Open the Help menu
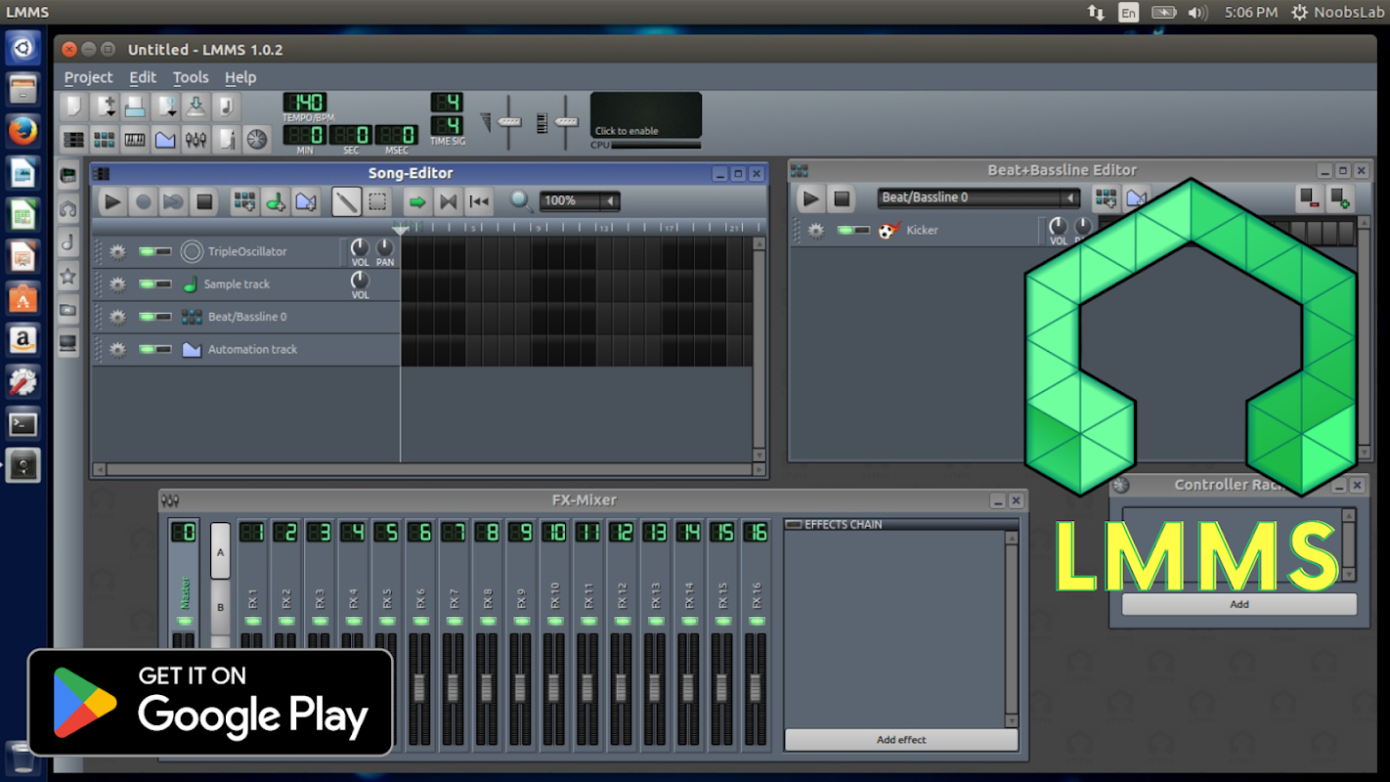This screenshot has height=782, width=1390. coord(240,77)
